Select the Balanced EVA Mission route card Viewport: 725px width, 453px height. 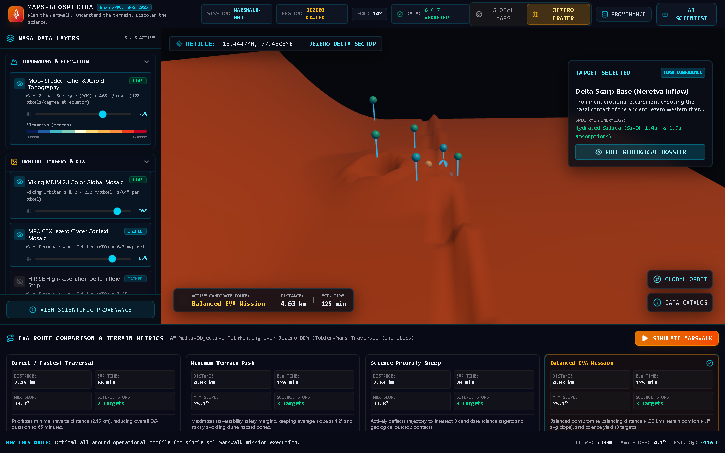coord(632,393)
